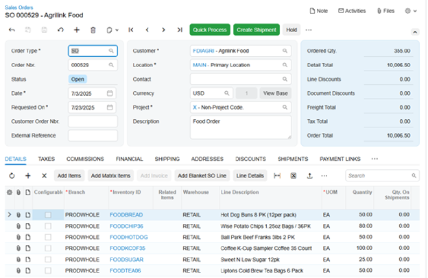This screenshot has width=428, height=278.
Task: Switch to the DISCOUNTS tab
Action: [x=250, y=159]
